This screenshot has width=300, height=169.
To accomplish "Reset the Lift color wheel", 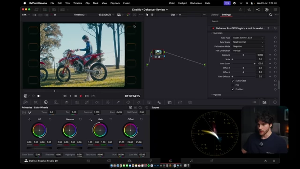I will pos(50,119).
